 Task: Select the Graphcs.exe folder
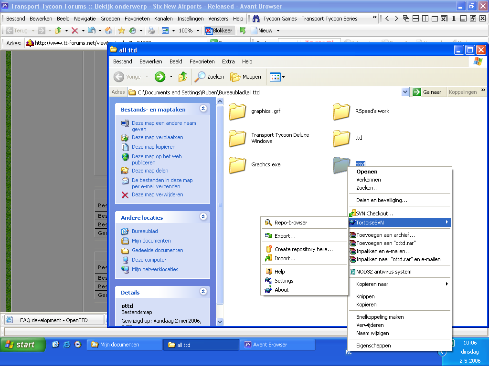tap(237, 164)
